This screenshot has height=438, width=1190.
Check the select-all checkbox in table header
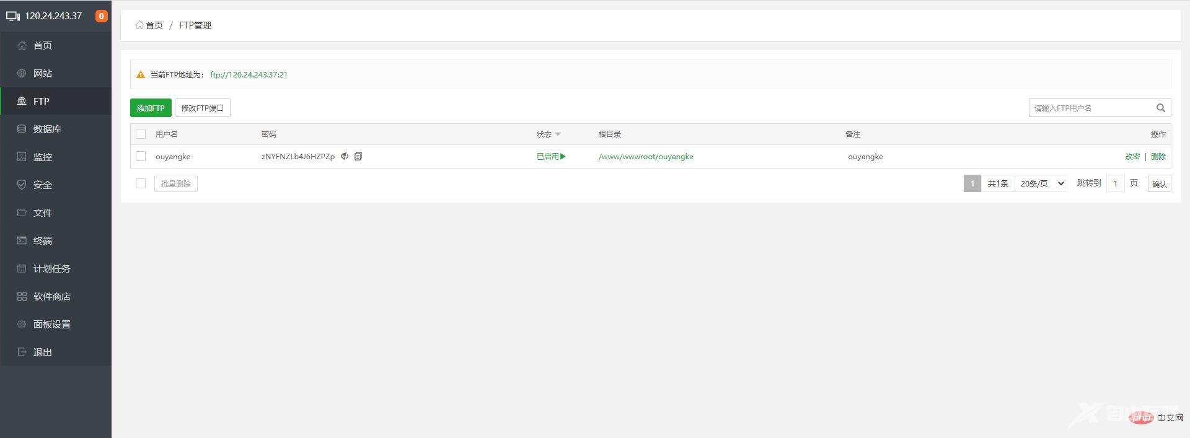(141, 134)
